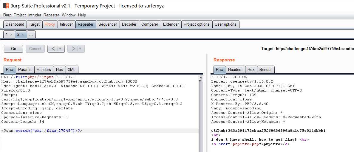The width and height of the screenshot is (354, 152).
Task: Click the Target URL label
Action: [307, 49]
